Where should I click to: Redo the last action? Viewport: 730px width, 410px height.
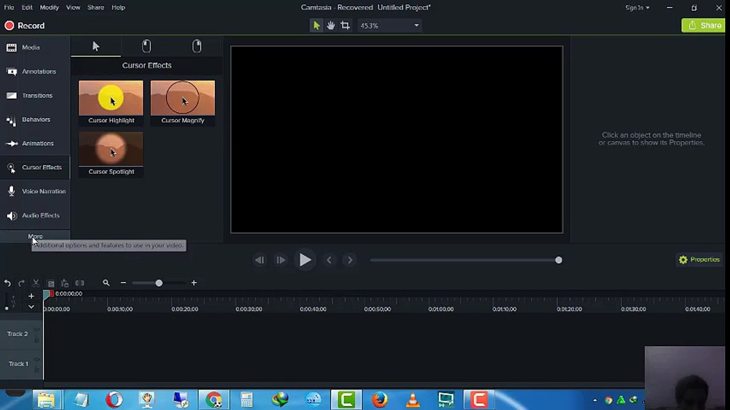pyautogui.click(x=22, y=283)
